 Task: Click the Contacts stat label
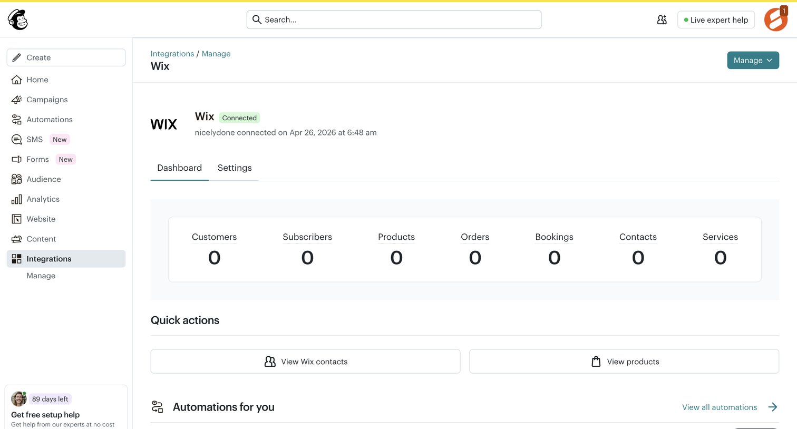[x=638, y=237]
